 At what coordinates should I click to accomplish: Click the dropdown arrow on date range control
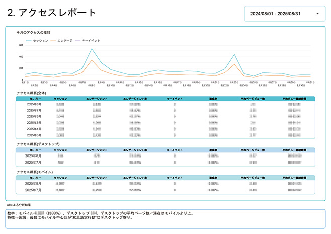[x=317, y=14]
